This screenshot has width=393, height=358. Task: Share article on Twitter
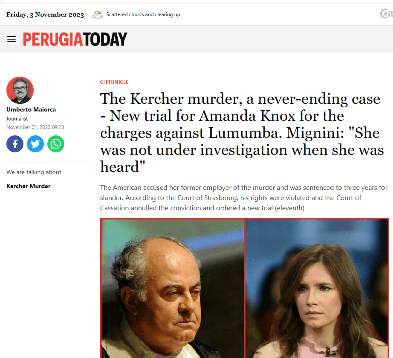(x=35, y=144)
